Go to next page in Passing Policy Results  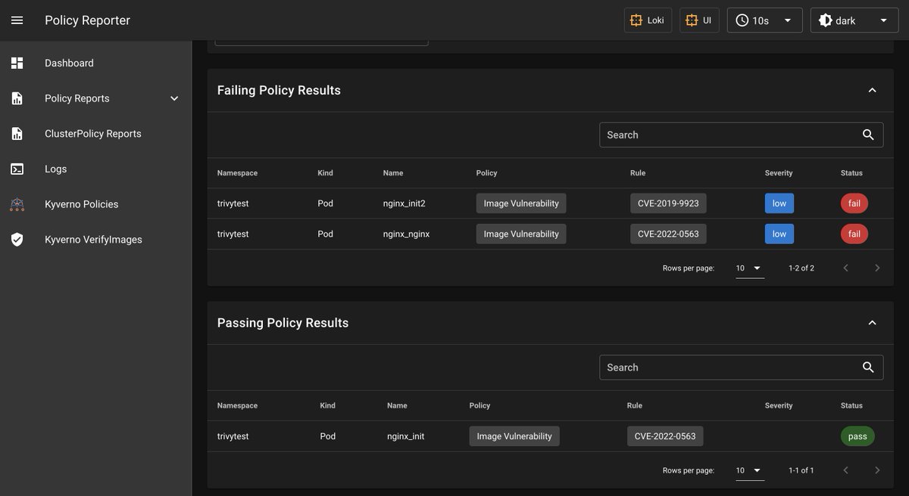[877, 470]
